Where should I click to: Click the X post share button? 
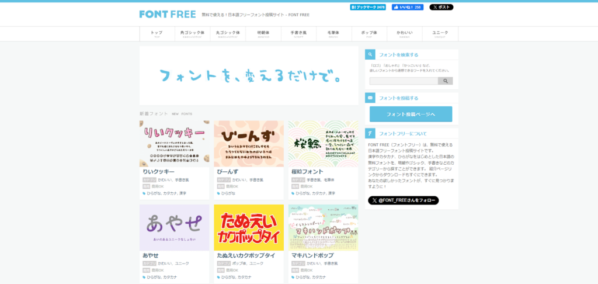441,7
